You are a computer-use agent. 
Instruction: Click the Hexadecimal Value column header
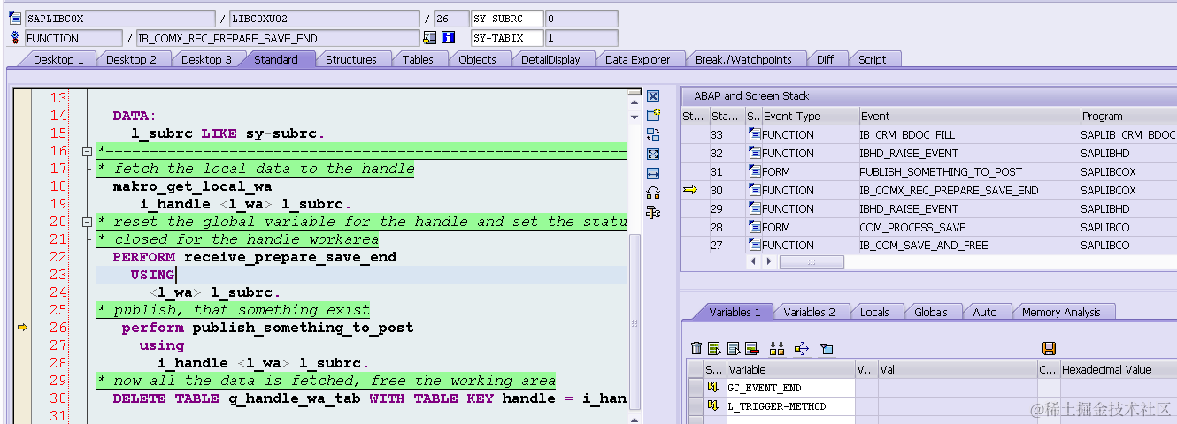click(1118, 369)
